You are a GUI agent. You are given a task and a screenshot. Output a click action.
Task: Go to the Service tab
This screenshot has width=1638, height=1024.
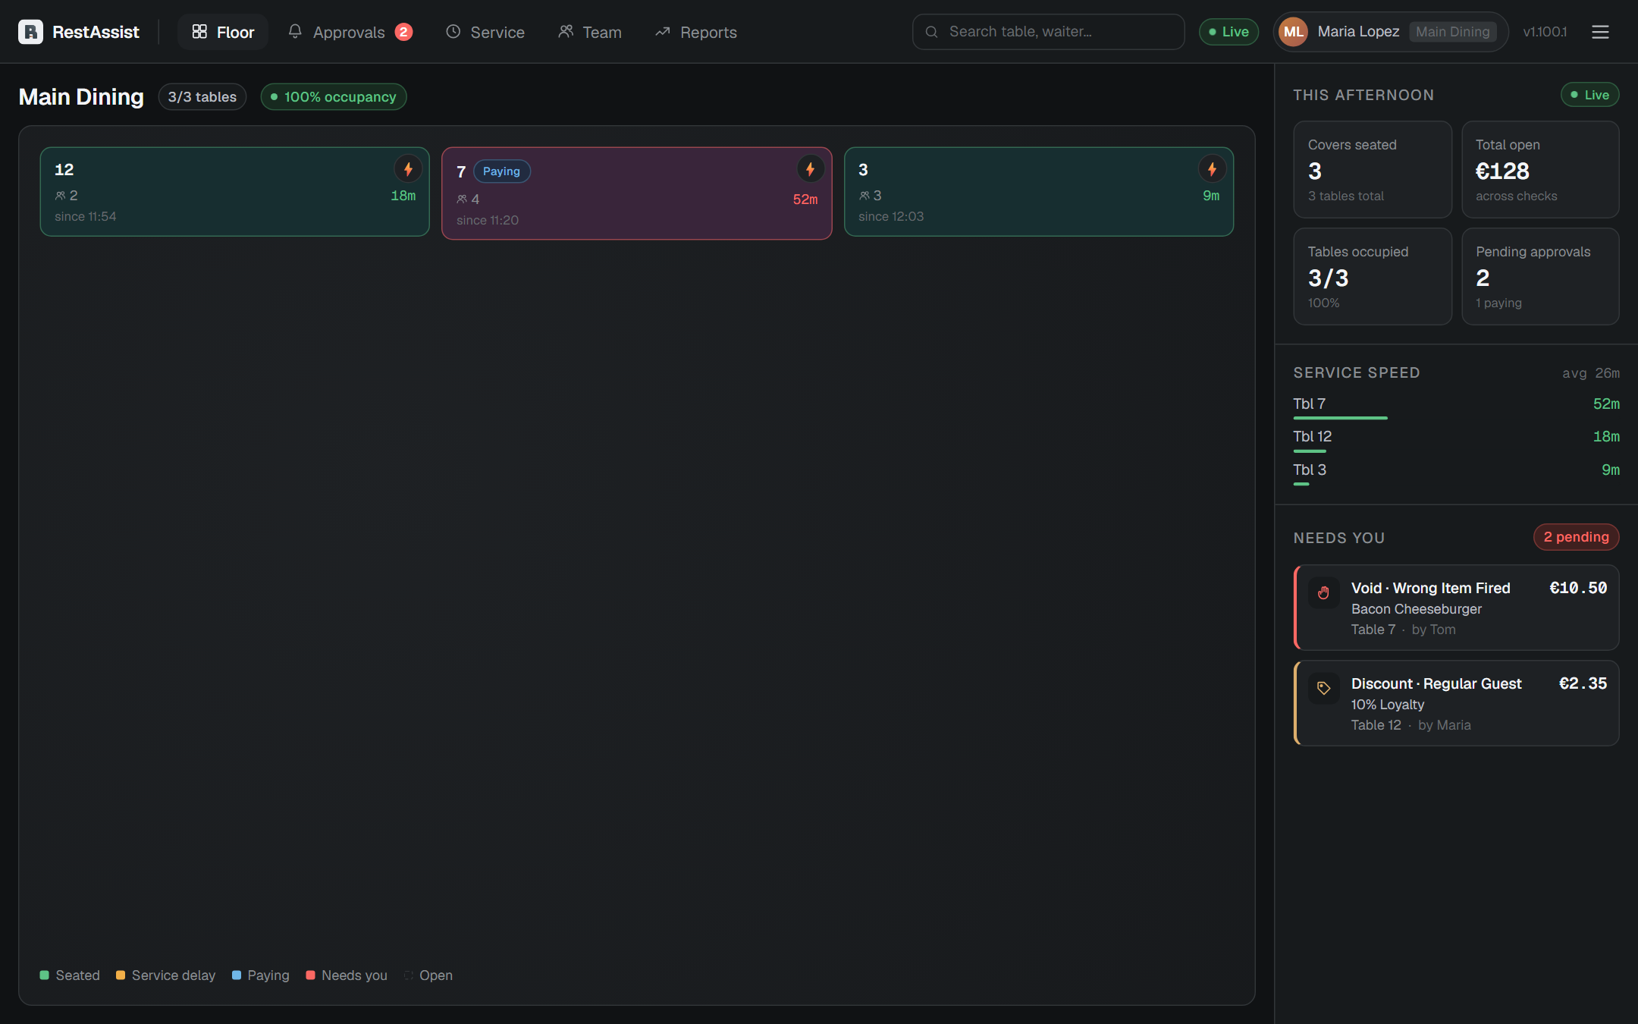tap(485, 32)
